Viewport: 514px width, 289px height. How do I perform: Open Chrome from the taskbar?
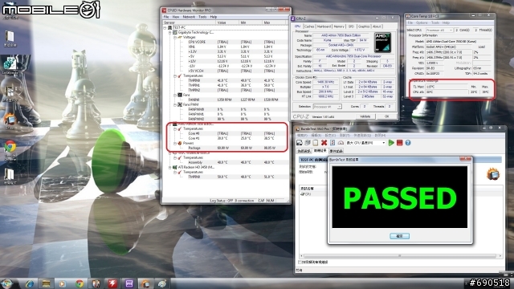[x=80, y=283]
